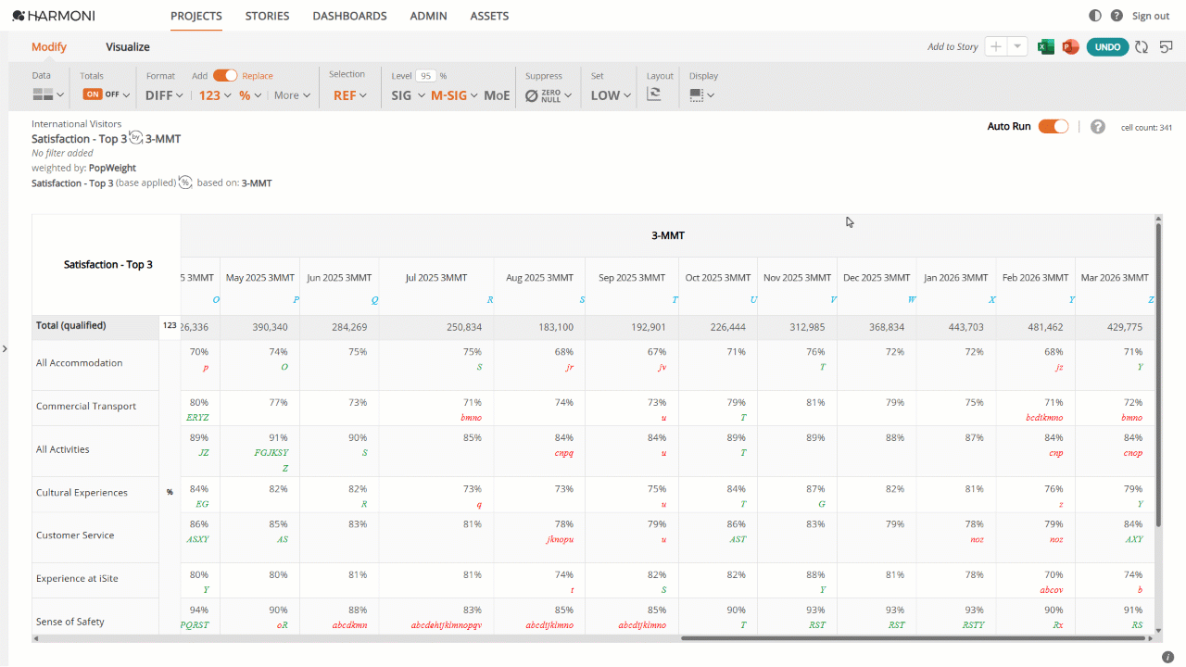Click the Layout transpose icon
The width and height of the screenshot is (1186, 667).
[x=653, y=94]
